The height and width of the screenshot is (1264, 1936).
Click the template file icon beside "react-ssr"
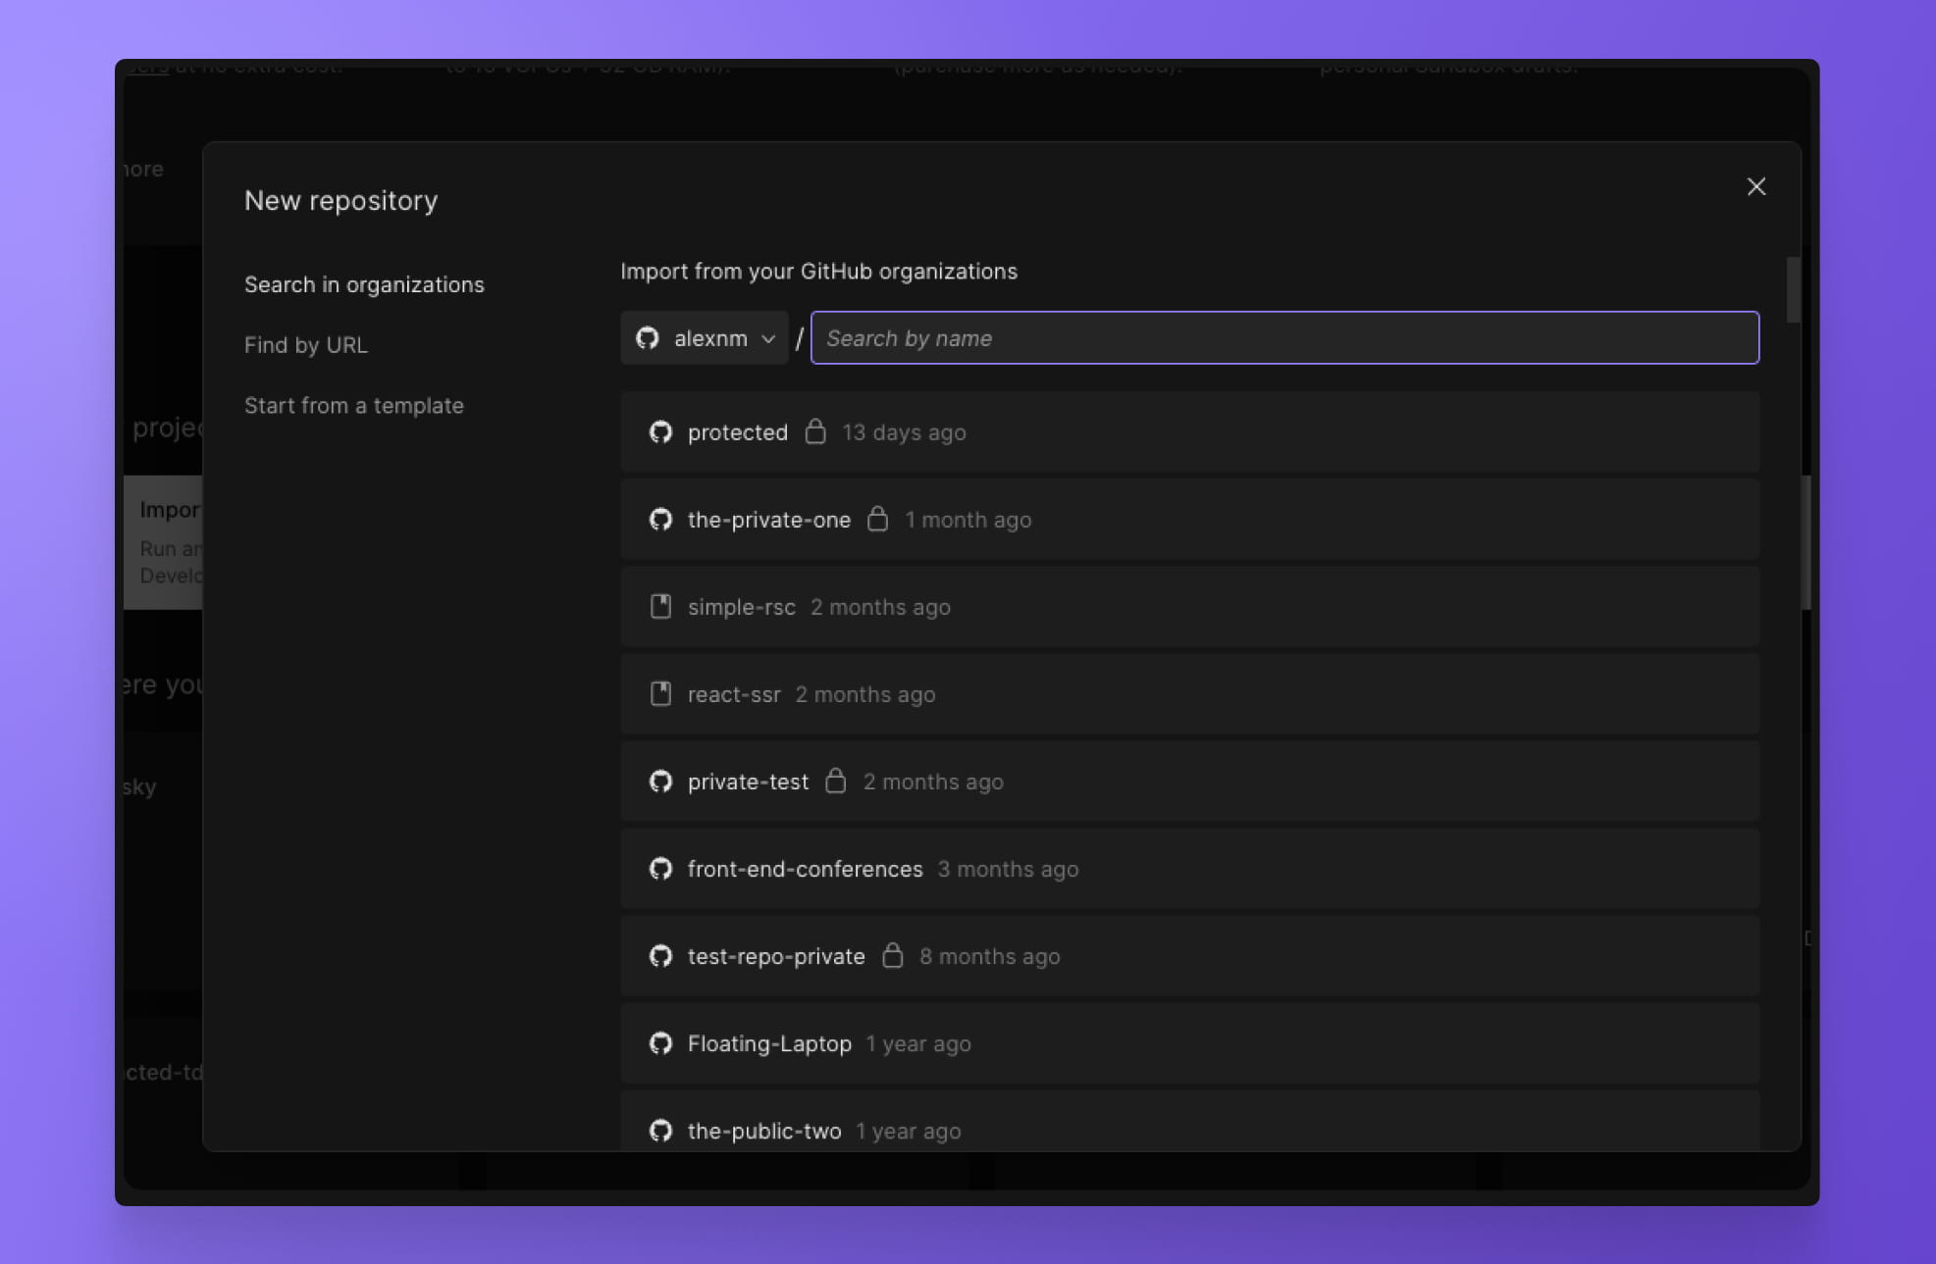click(660, 693)
